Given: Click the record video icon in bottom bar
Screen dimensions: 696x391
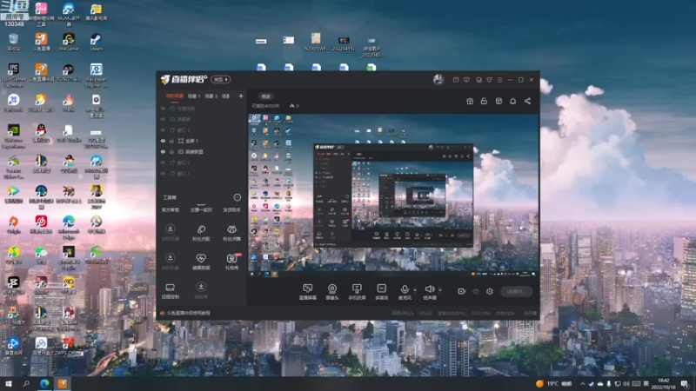Looking at the screenshot, I should pos(461,291).
